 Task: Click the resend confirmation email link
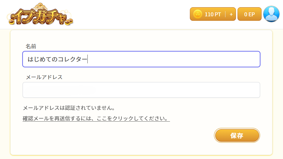pyautogui.click(x=96, y=119)
